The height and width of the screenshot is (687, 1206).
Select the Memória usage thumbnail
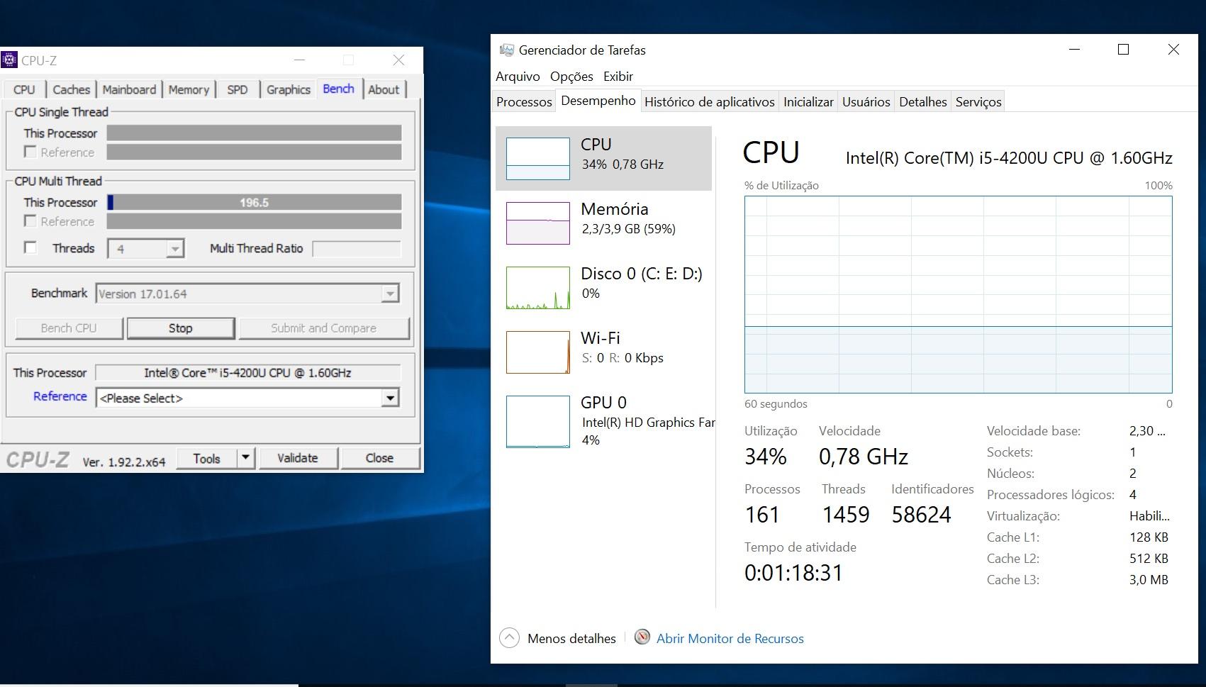(538, 223)
